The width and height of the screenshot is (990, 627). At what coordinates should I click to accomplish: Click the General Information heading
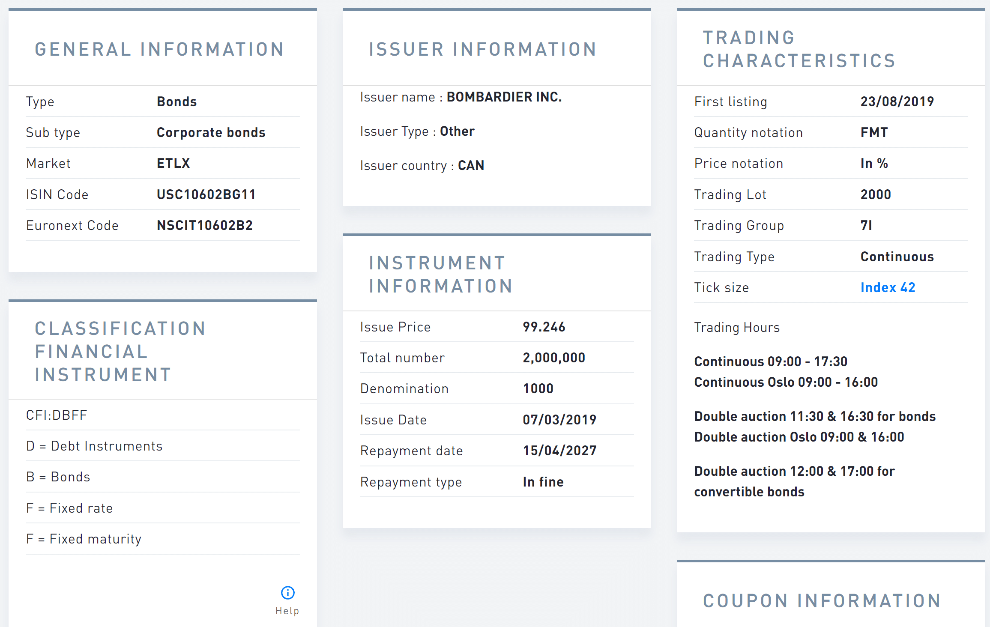[x=159, y=49]
